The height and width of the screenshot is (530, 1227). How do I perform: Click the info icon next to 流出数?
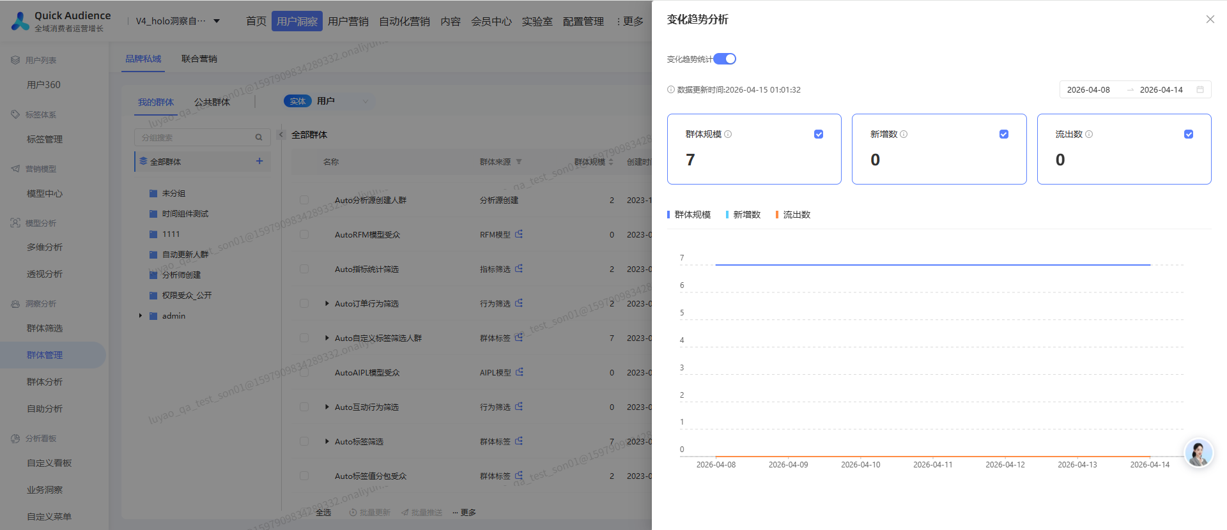[1089, 134]
